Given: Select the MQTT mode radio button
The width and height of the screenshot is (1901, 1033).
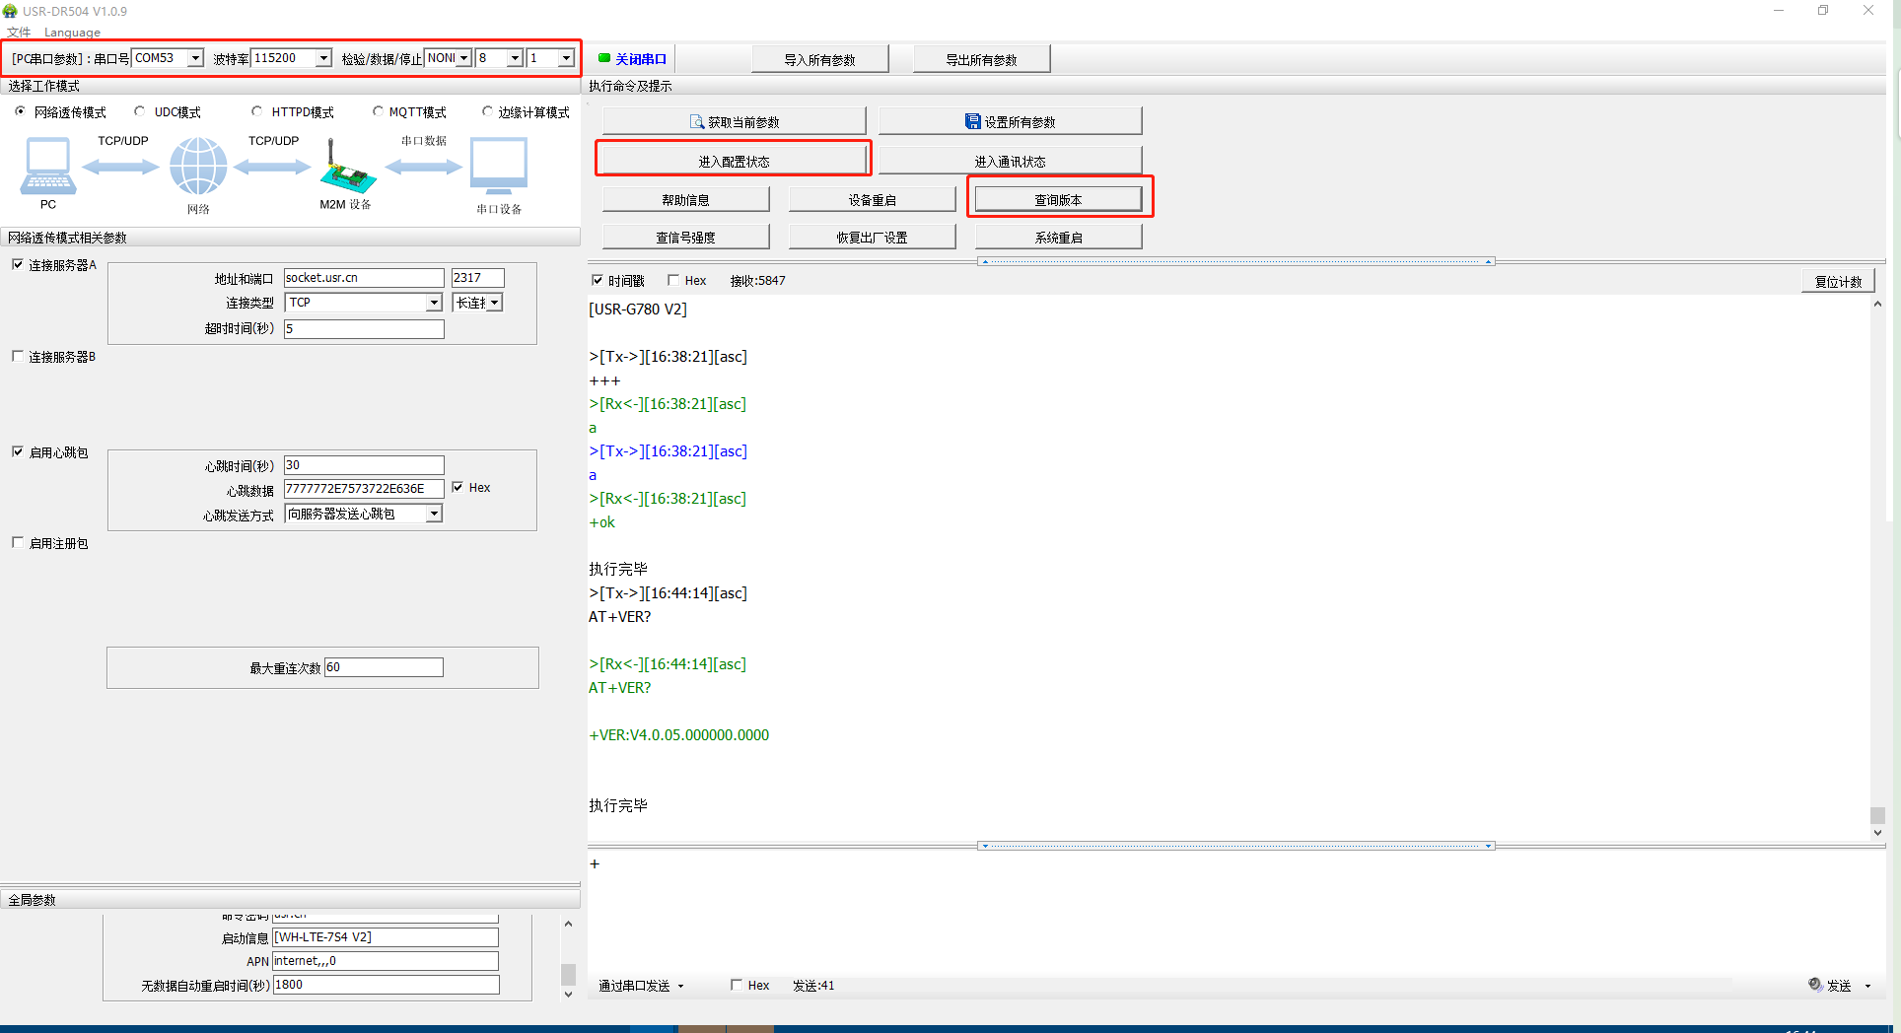Looking at the screenshot, I should click(x=378, y=112).
